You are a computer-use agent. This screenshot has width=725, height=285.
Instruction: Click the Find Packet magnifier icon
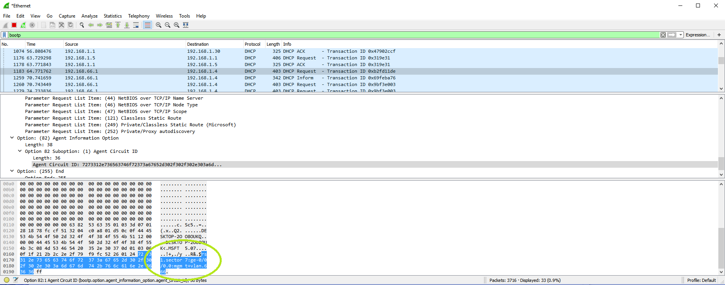coord(82,25)
